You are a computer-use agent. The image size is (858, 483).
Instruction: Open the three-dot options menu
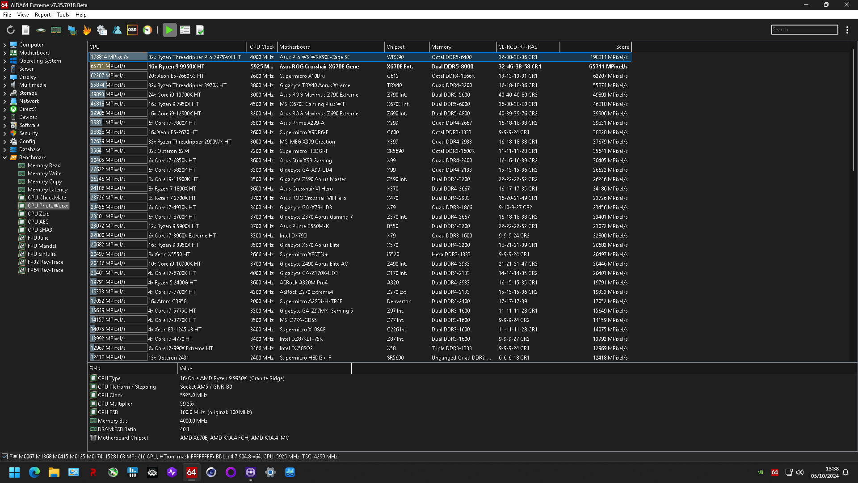[847, 30]
